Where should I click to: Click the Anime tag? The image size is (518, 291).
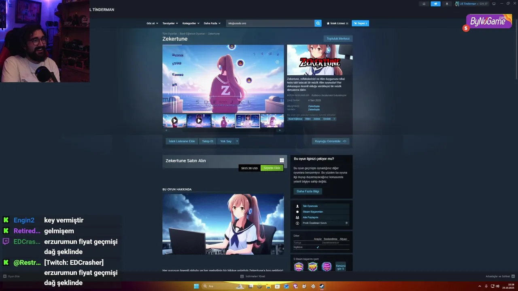pos(316,119)
